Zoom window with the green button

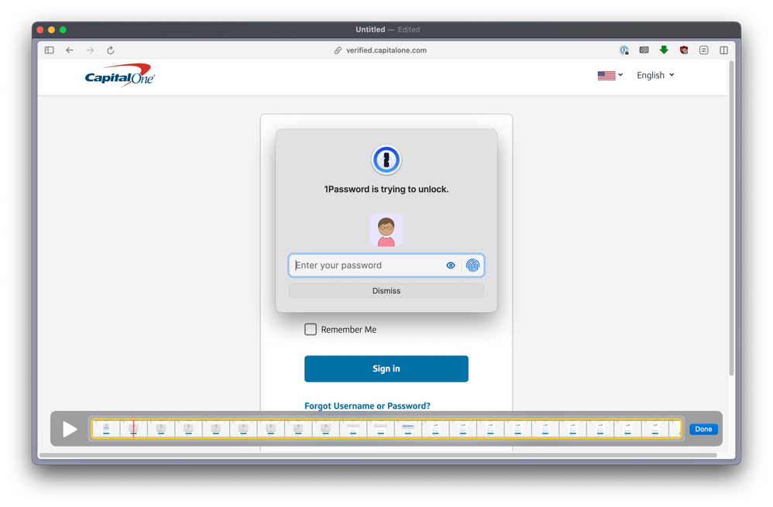pyautogui.click(x=63, y=29)
